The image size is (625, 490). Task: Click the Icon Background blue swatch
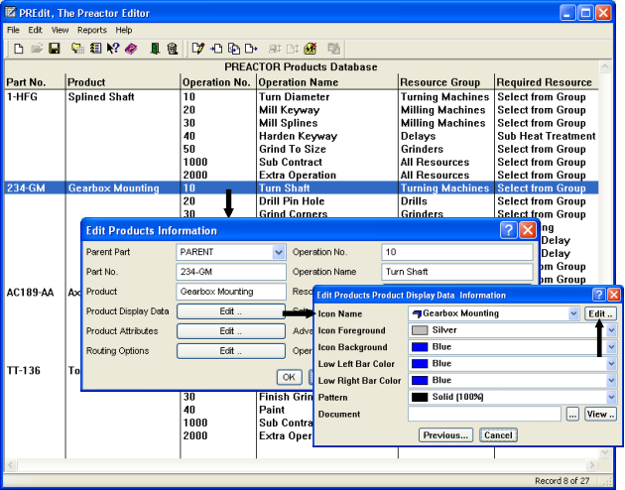420,347
